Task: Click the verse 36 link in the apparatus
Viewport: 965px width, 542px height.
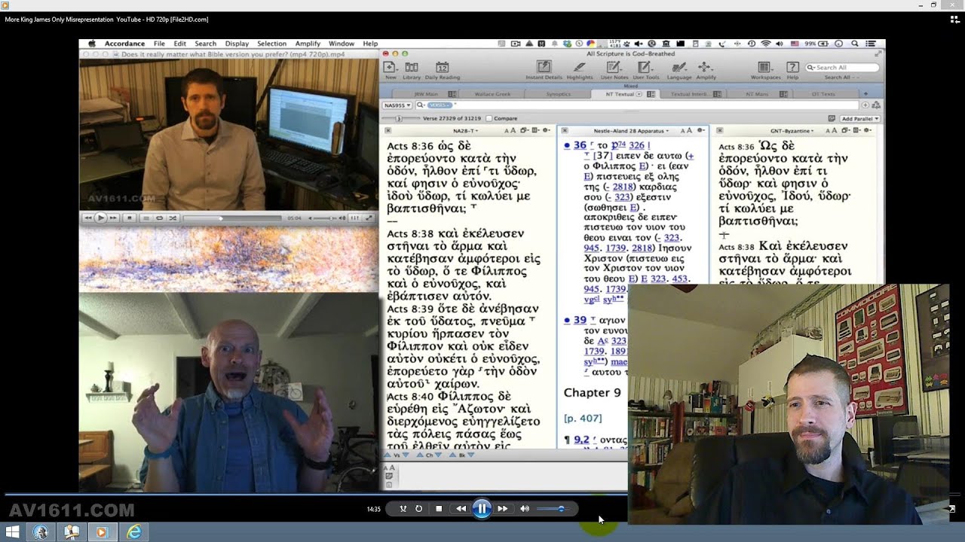Action: tap(580, 145)
